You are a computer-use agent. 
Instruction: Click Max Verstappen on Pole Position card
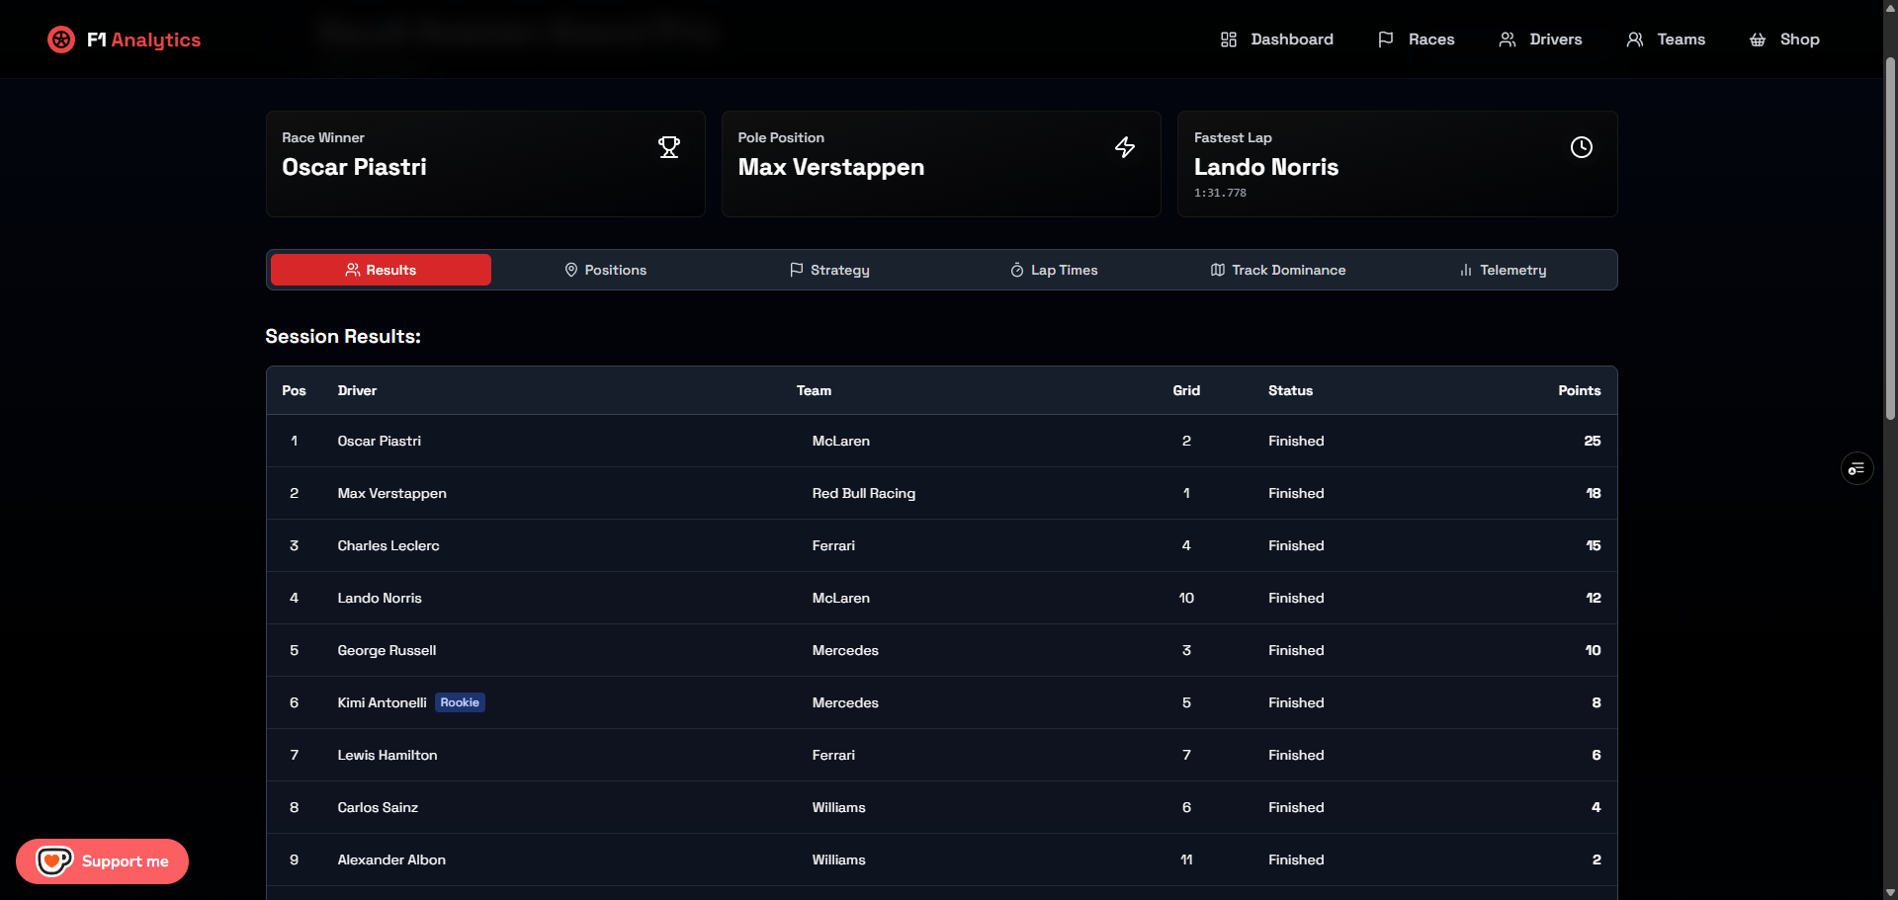pyautogui.click(x=830, y=167)
